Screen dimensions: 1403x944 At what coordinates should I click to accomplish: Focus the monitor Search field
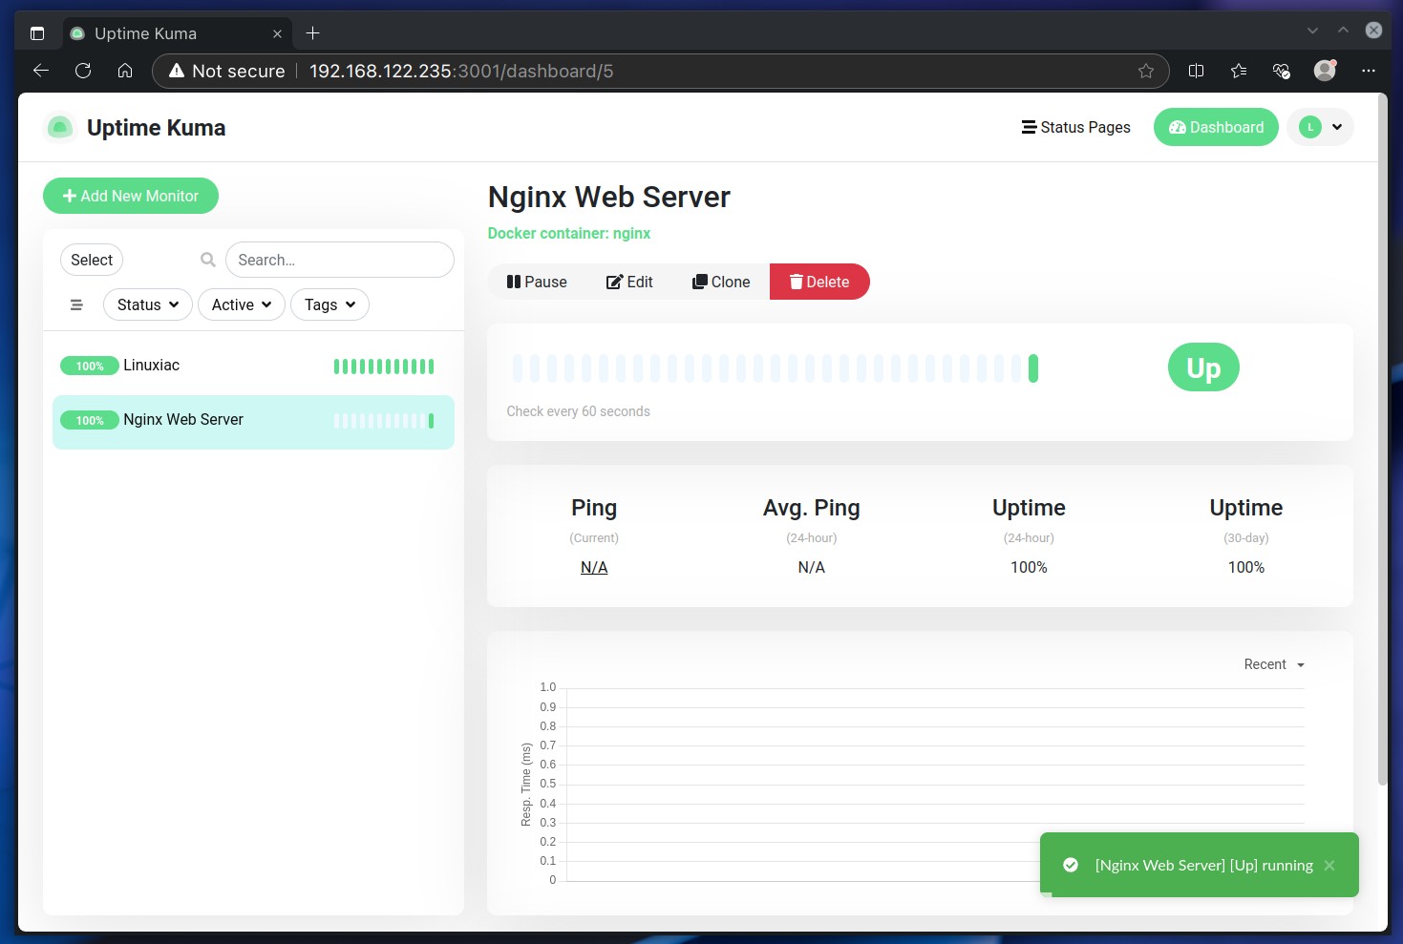pos(339,260)
